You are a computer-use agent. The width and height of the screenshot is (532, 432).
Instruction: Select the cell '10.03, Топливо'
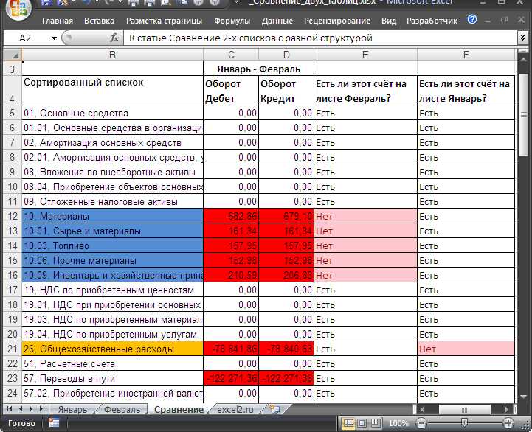(x=112, y=245)
